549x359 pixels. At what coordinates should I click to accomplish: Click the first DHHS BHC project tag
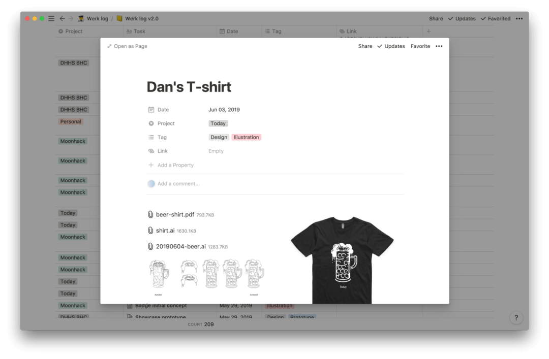click(74, 62)
